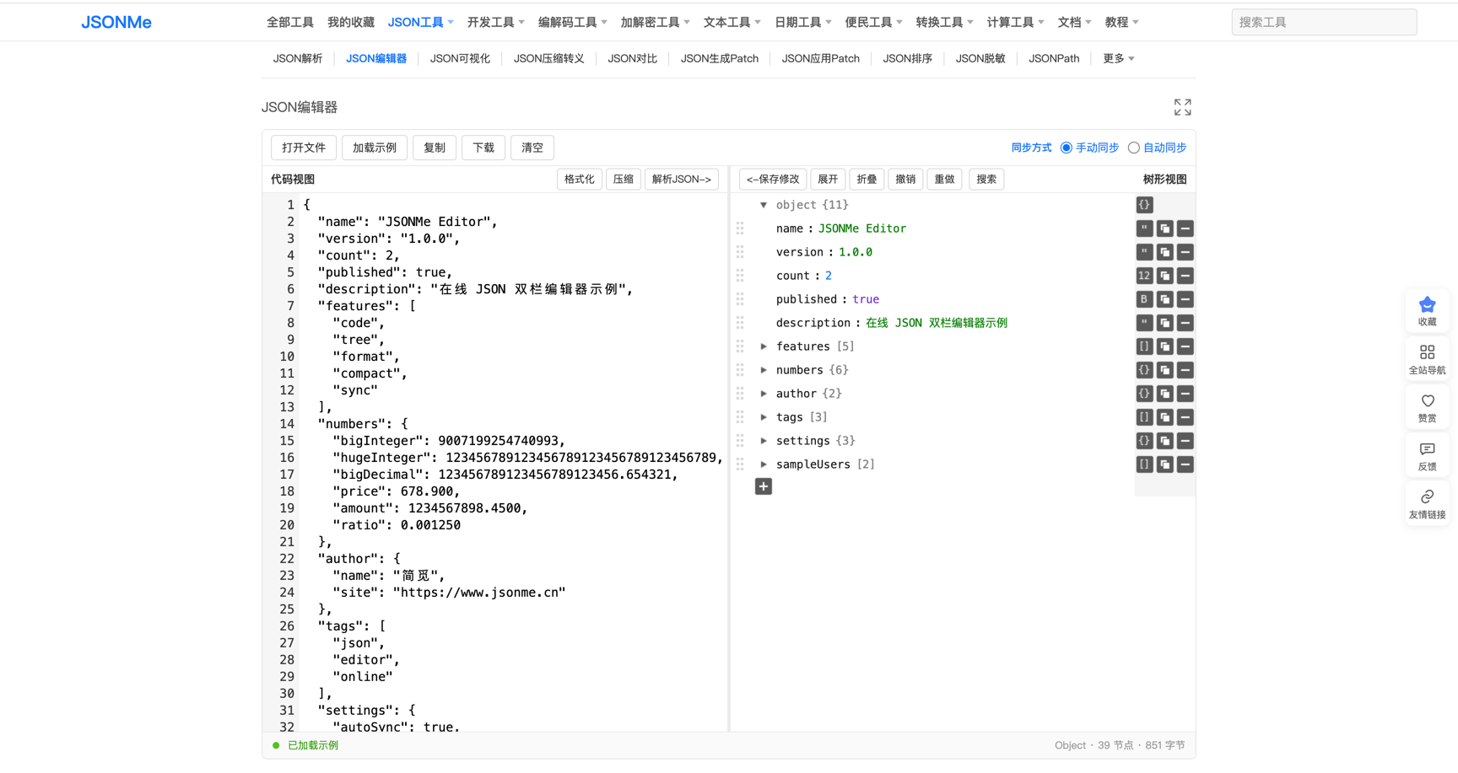1458x773 pixels.
Task: Grab the drag handle of tags row
Action: (740, 417)
